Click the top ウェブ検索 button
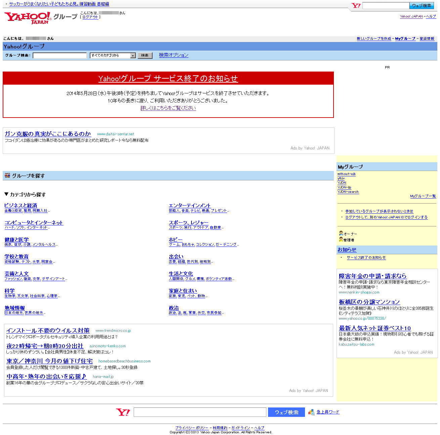Viewport: 440px width, 435px height. (422, 5)
